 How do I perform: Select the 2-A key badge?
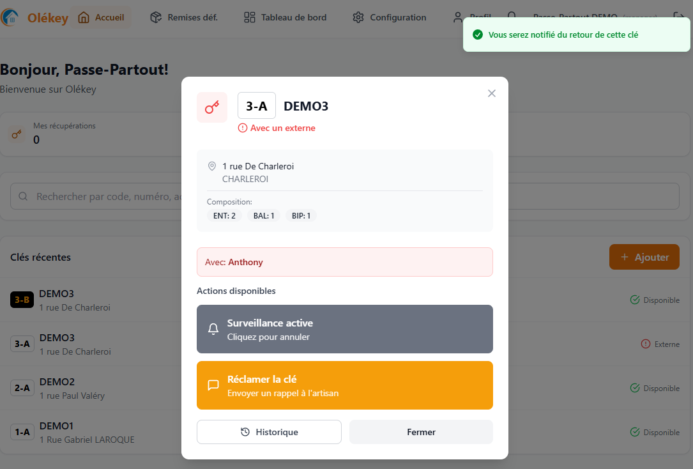tap(22, 388)
